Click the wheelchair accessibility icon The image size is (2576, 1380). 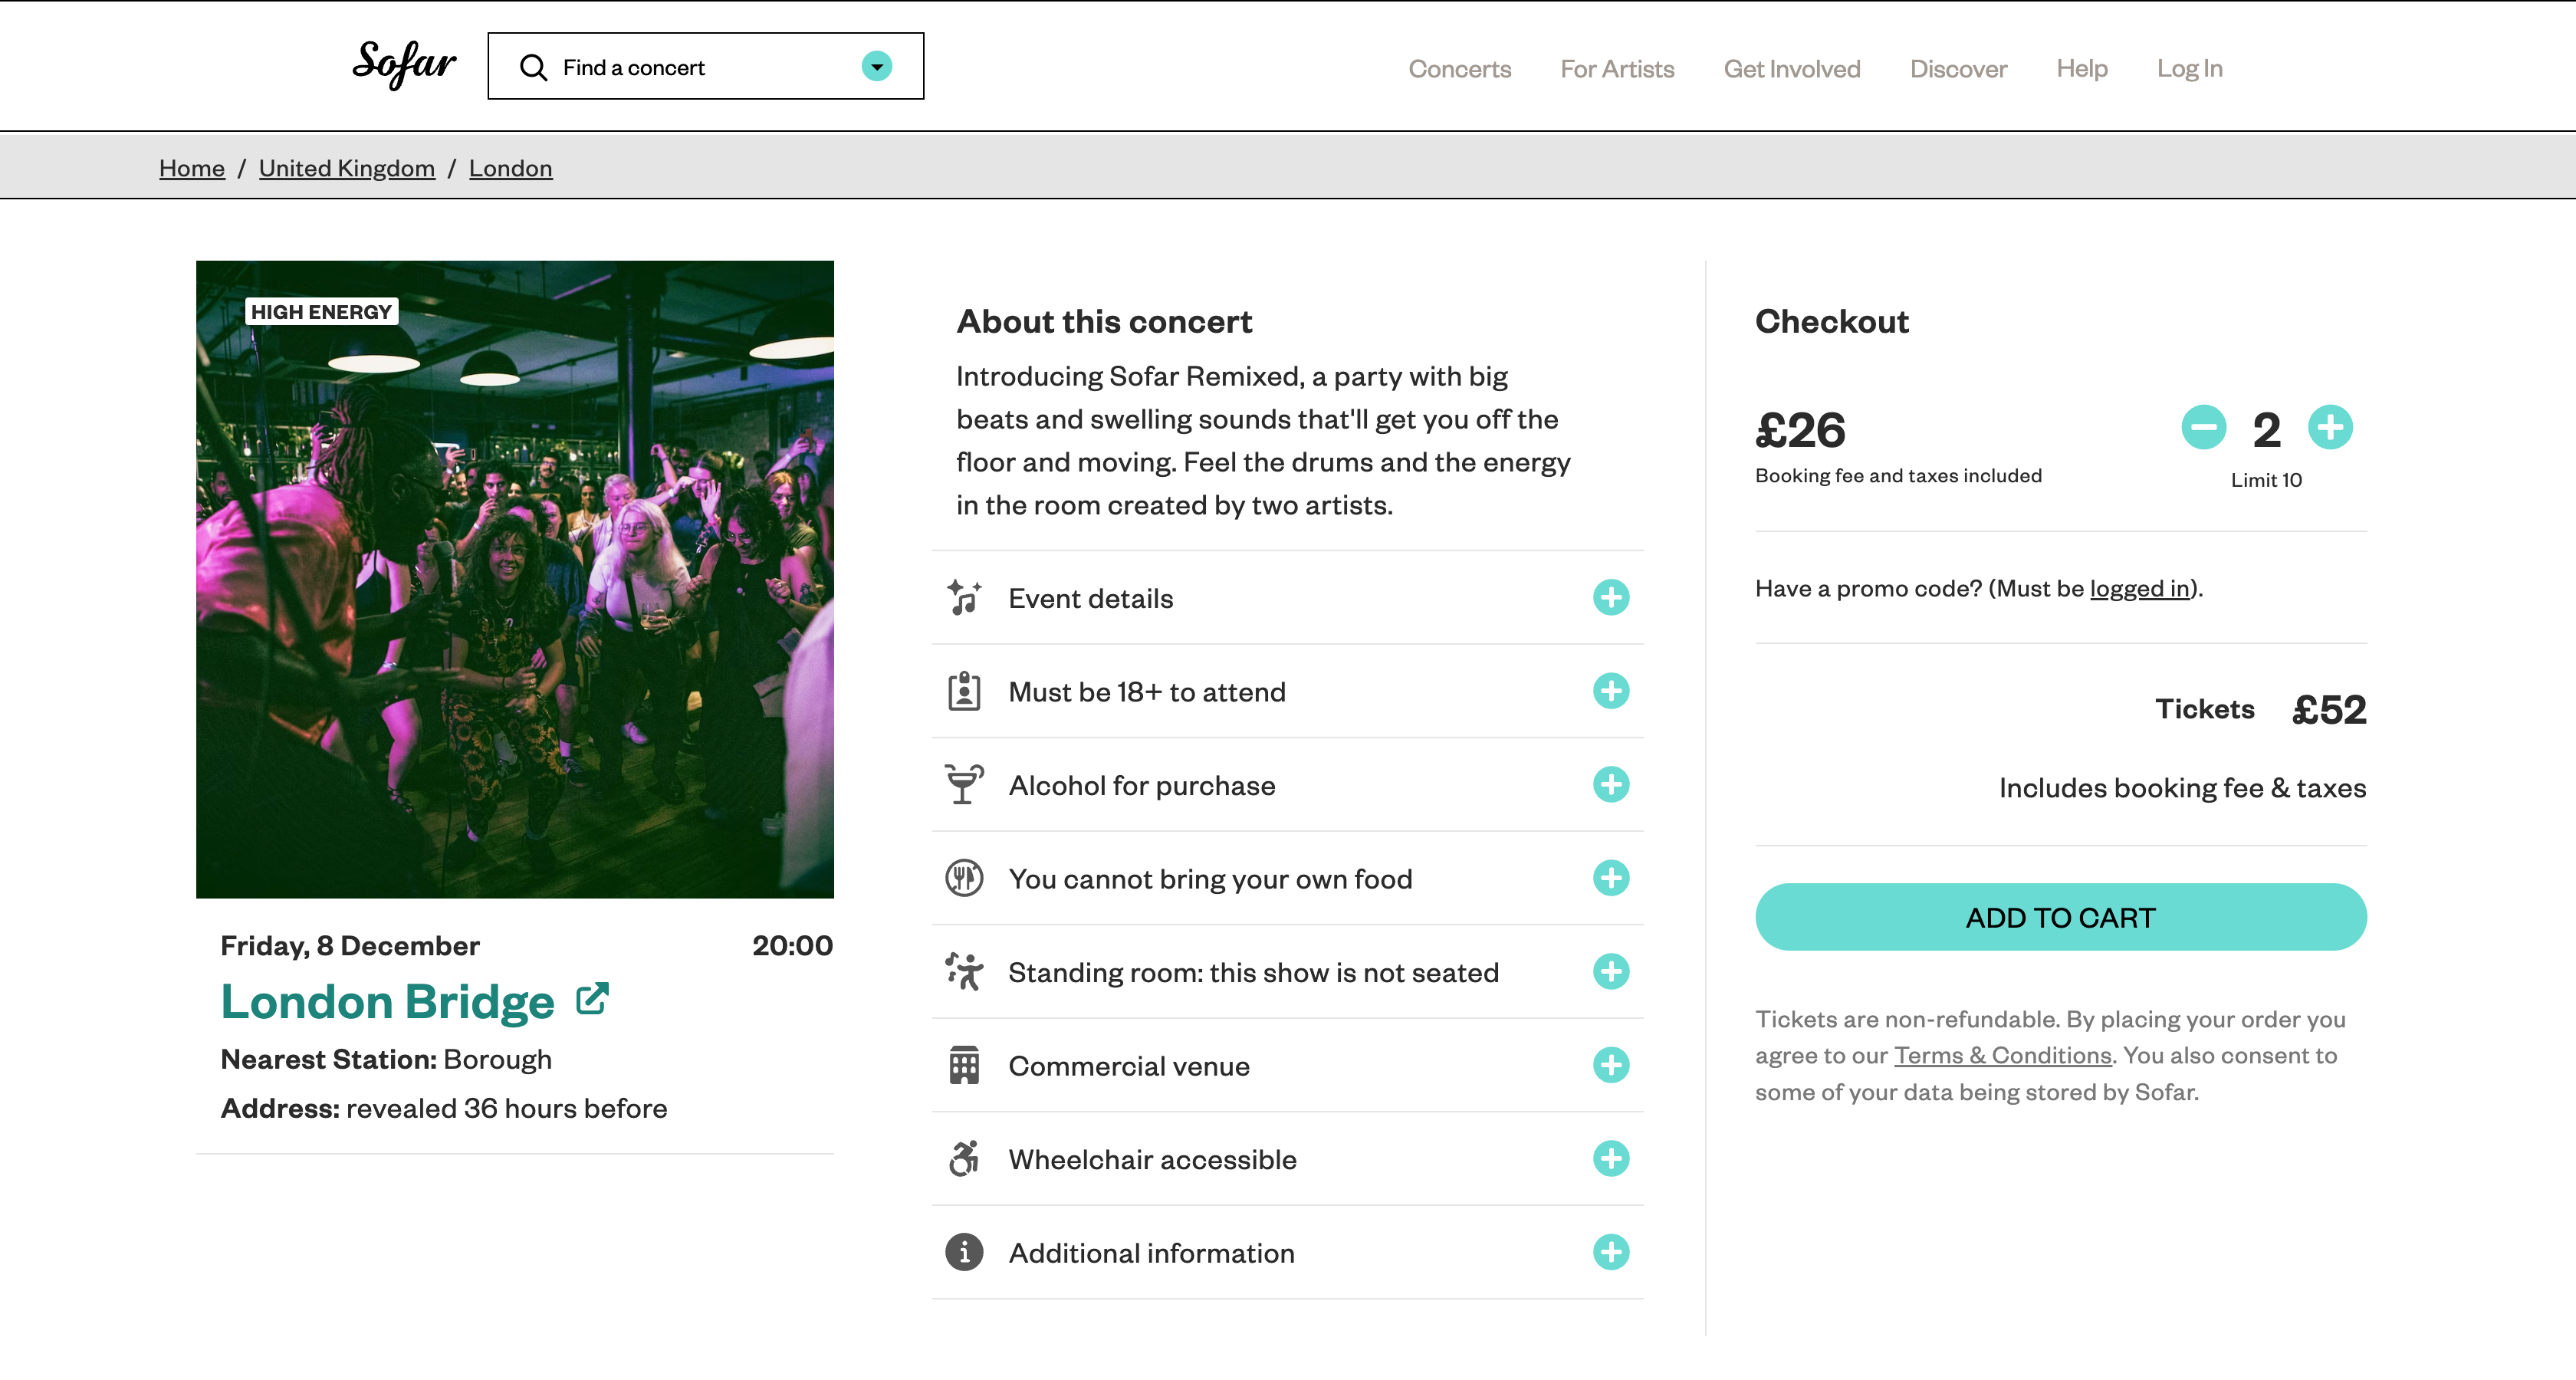[x=964, y=1159]
